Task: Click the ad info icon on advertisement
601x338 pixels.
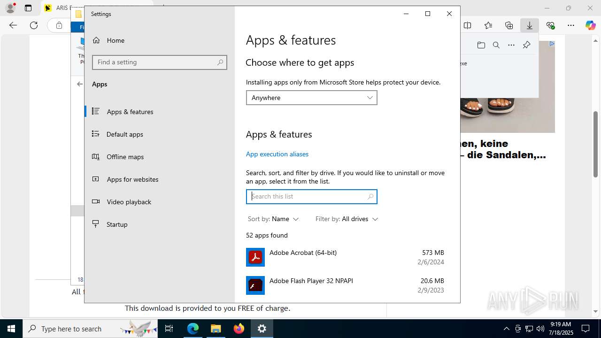Action: (x=552, y=44)
